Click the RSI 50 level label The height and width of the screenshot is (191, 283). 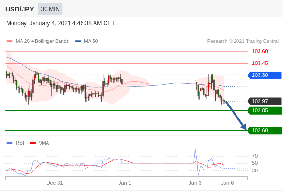click(x=255, y=163)
